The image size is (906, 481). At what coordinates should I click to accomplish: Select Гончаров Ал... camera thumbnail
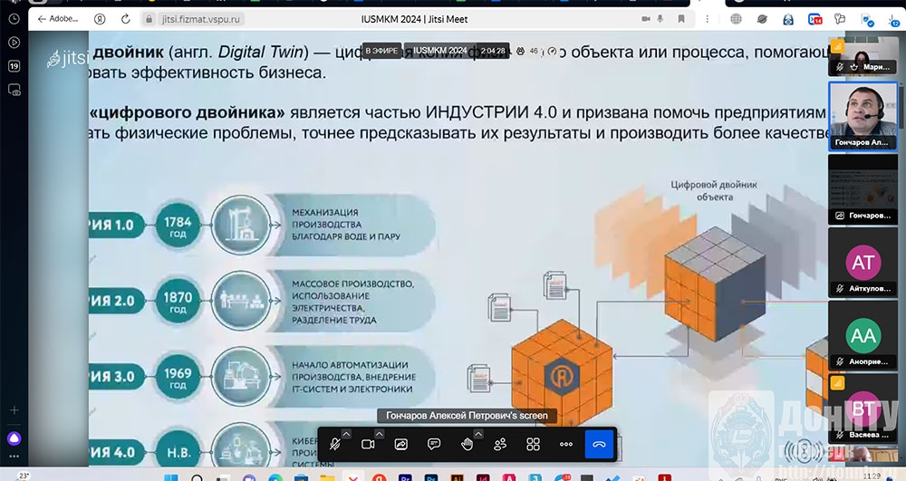pyautogui.click(x=863, y=117)
